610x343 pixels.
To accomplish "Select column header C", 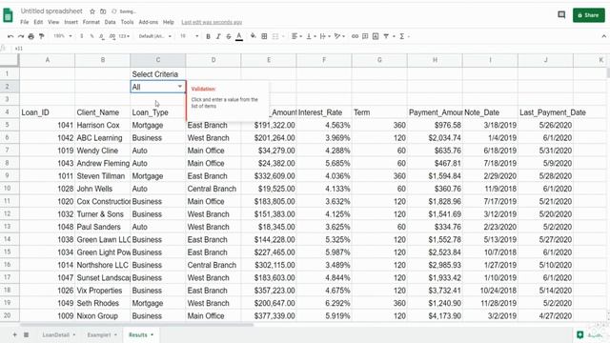I will 158,60.
